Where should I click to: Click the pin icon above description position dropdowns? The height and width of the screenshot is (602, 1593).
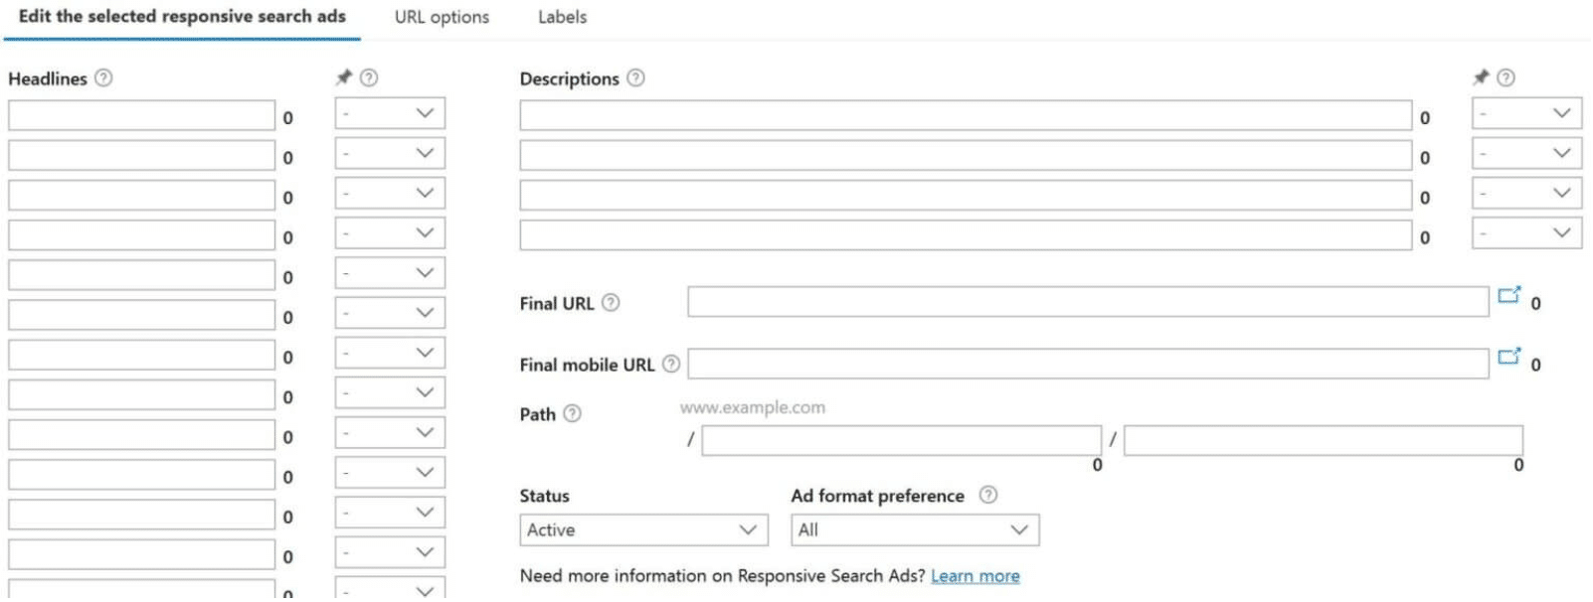point(1481,75)
